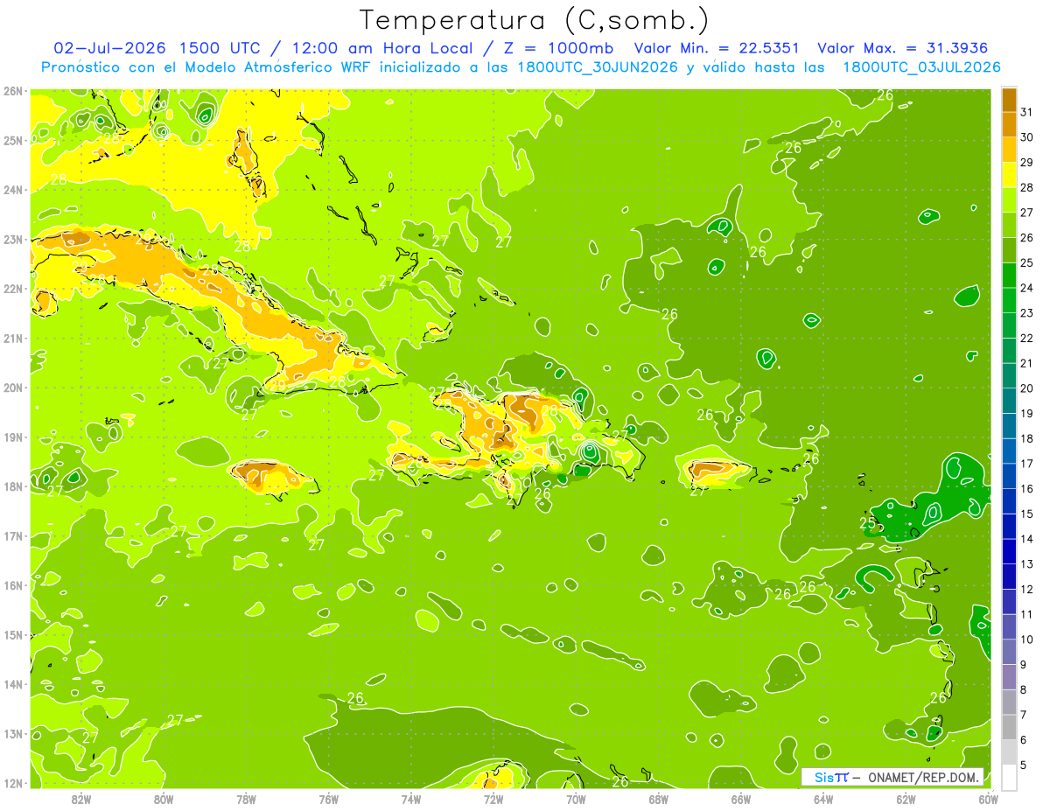Click the legend scale value 24
The image size is (1050, 811).
pos(1027,288)
